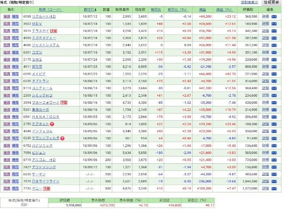Open 詳細 in the ケアネット row

click(265, 124)
